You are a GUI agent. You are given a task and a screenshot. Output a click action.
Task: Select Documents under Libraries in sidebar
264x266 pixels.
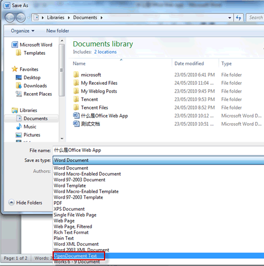(x=32, y=119)
